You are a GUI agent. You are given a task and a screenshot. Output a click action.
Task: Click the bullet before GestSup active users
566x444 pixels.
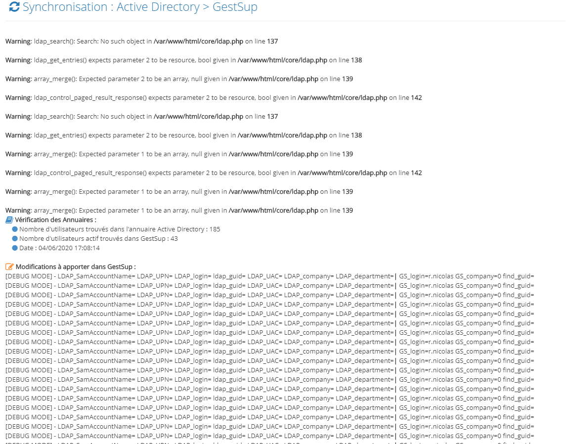click(15, 239)
